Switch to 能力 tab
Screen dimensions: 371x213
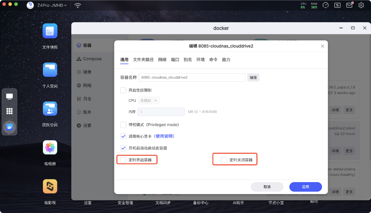(226, 60)
